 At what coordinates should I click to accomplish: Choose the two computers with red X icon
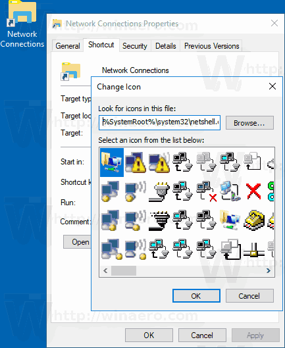tap(207, 191)
